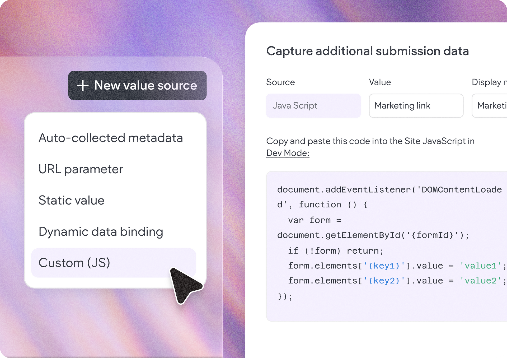Click the Capture additional submission data heading
Image resolution: width=507 pixels, height=358 pixels.
point(367,51)
